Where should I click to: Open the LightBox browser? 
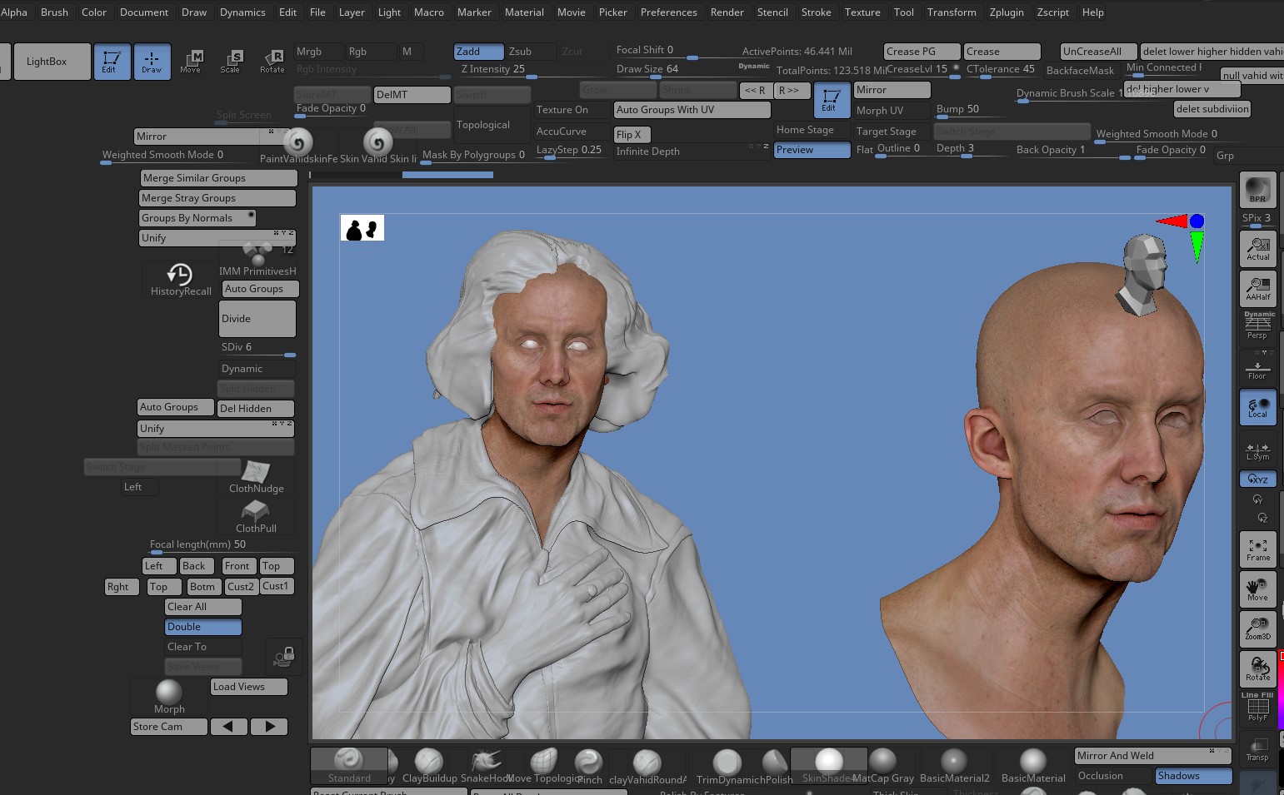[x=52, y=61]
